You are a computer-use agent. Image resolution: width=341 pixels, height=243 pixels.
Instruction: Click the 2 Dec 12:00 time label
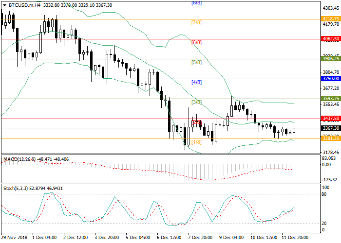coord(76,237)
